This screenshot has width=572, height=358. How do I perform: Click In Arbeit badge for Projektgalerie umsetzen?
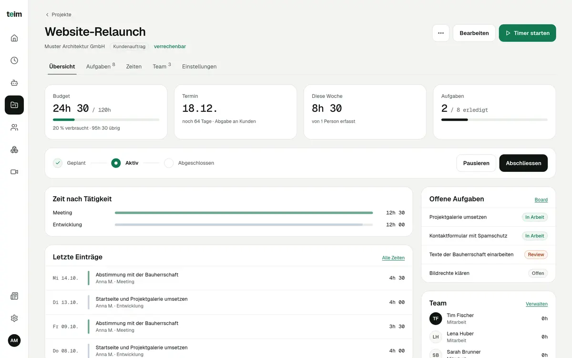pos(534,217)
